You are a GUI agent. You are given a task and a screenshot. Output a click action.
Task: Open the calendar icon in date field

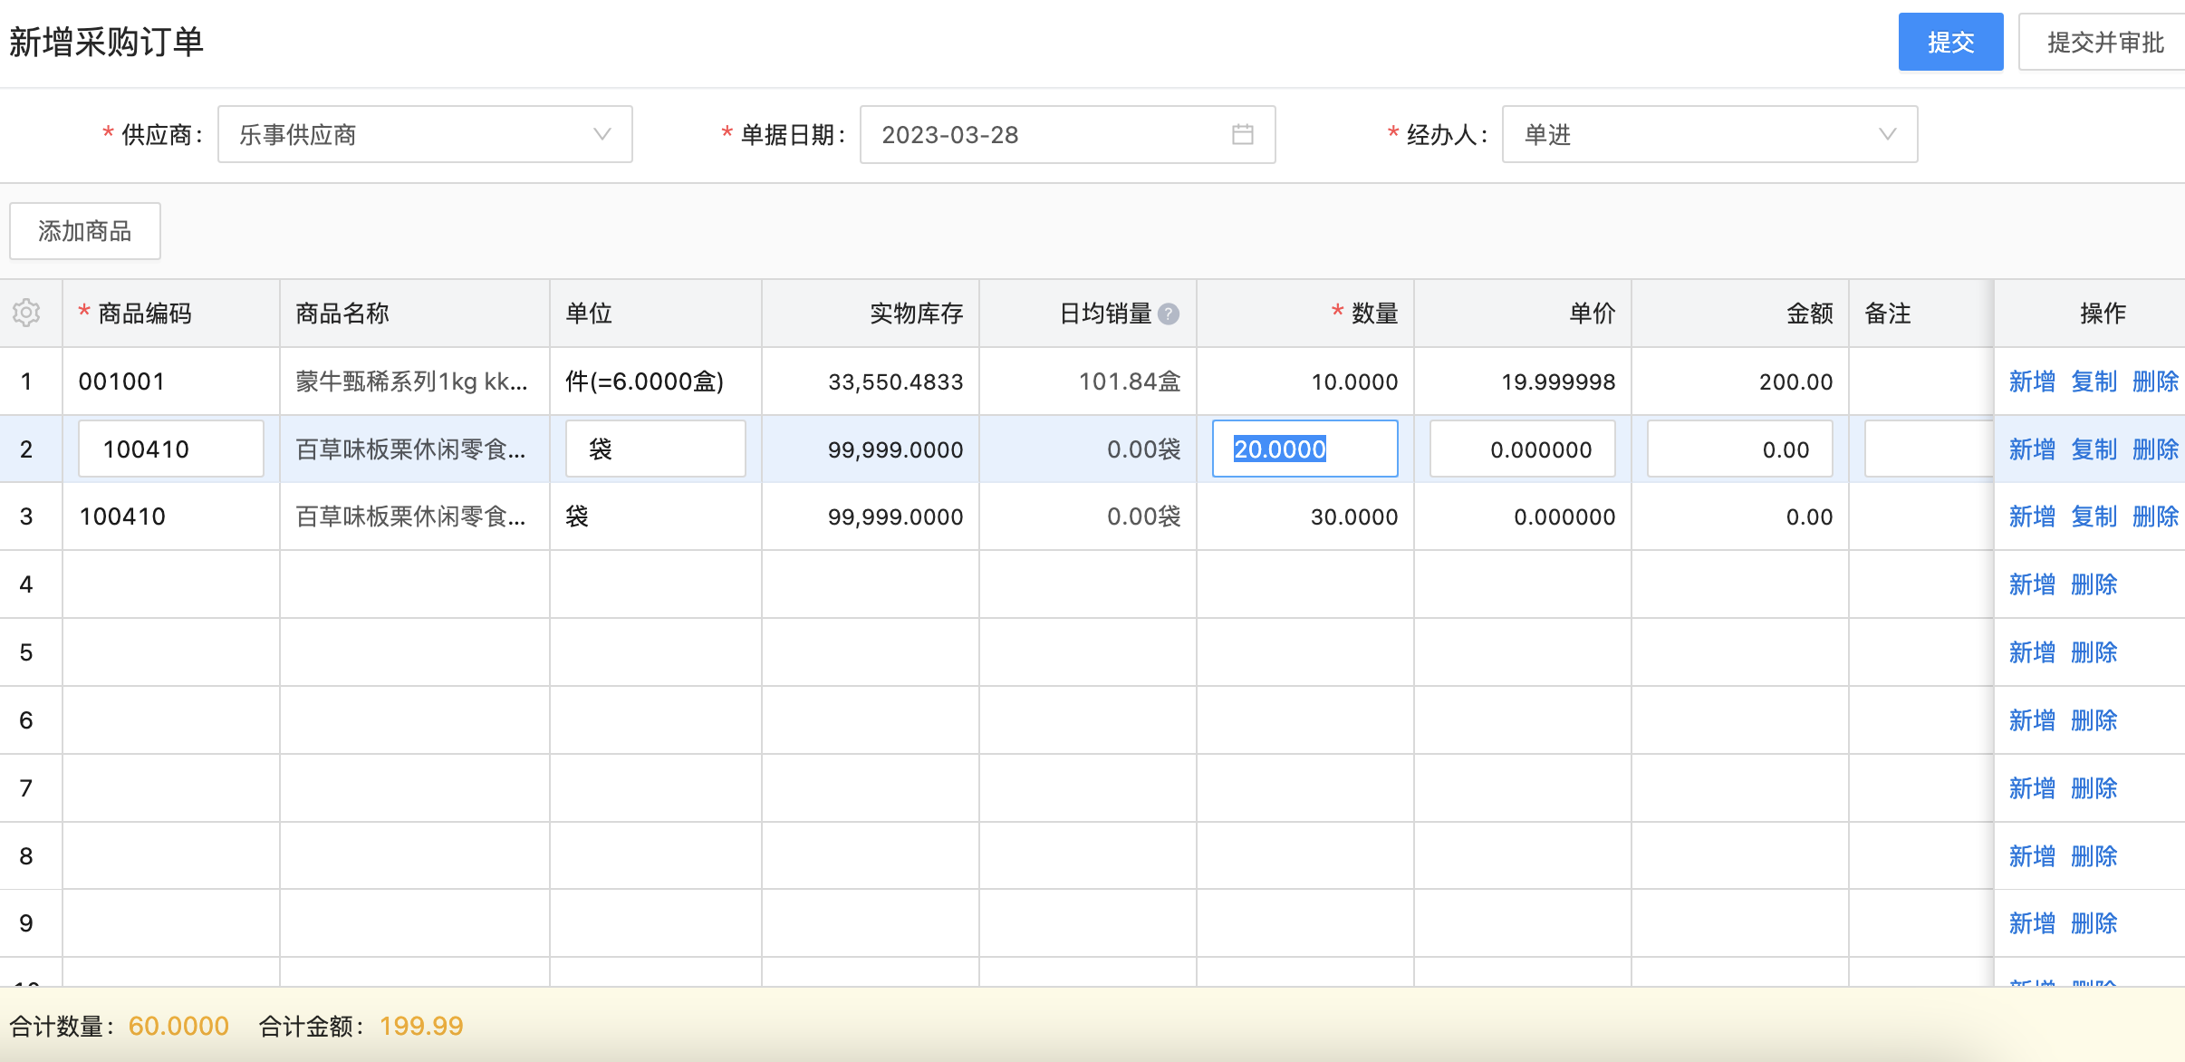coord(1243,134)
